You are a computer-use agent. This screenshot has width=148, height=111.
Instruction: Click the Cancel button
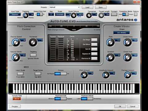point(133,106)
